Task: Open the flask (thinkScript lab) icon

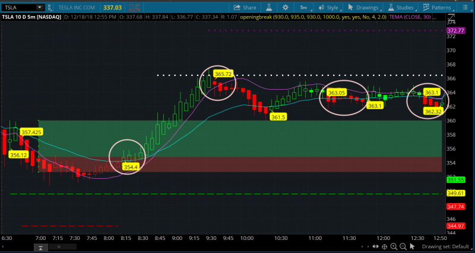Action: point(269,7)
